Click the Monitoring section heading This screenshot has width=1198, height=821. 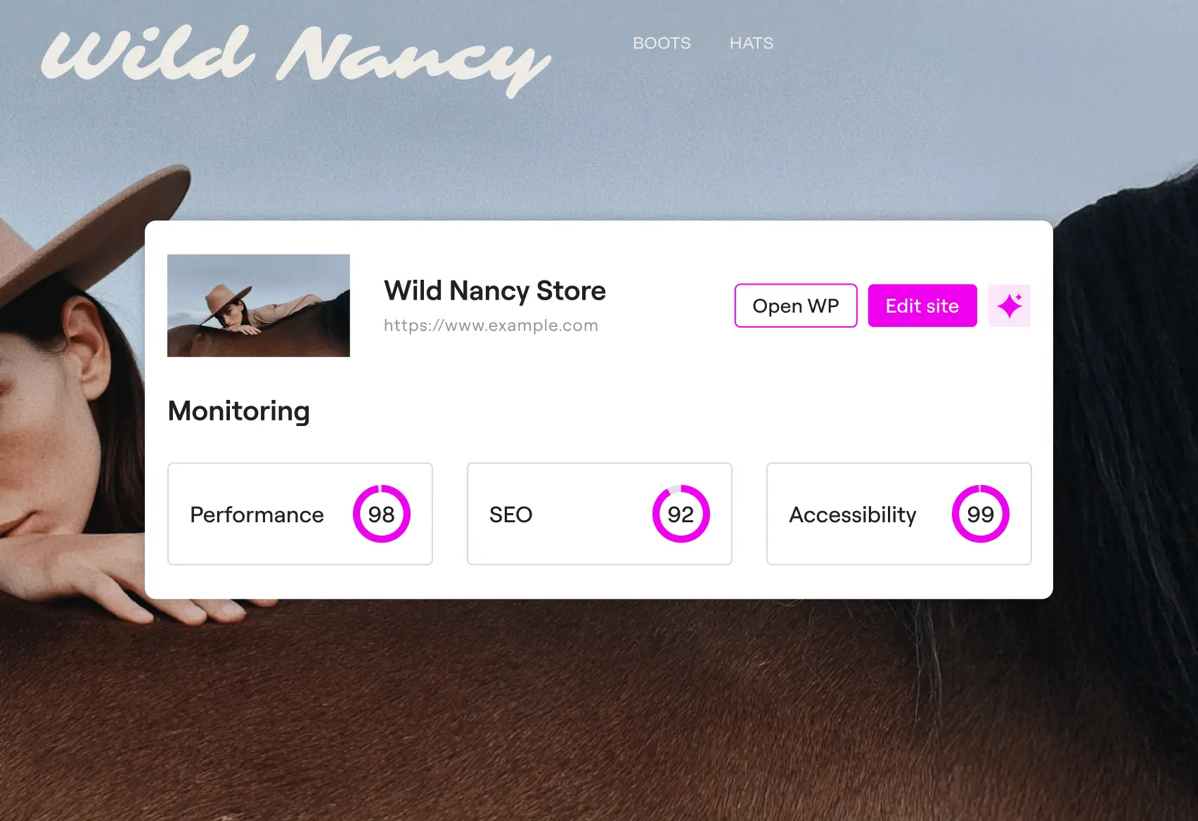(239, 411)
